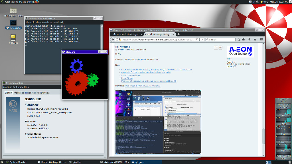Select the System tab in System Monitor

click(x=9, y=93)
